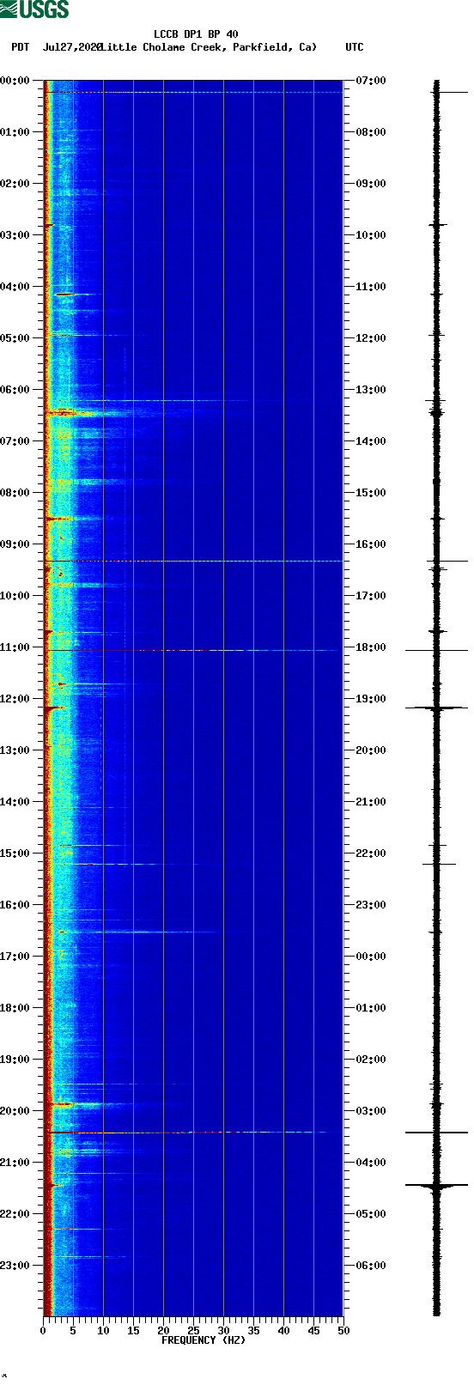
Task: Click the 0 Hz frequency tick label
Action: click(43, 1331)
